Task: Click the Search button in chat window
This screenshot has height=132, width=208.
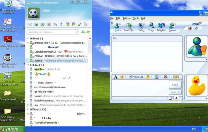Action: click(x=175, y=92)
